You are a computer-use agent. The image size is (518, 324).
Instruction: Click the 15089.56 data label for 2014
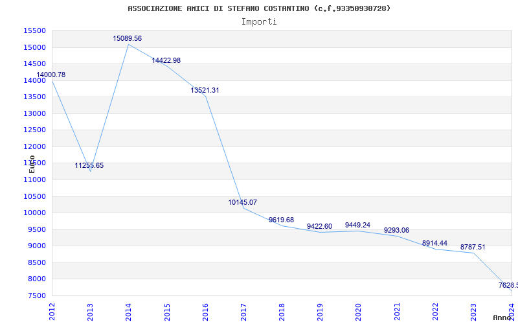point(127,38)
